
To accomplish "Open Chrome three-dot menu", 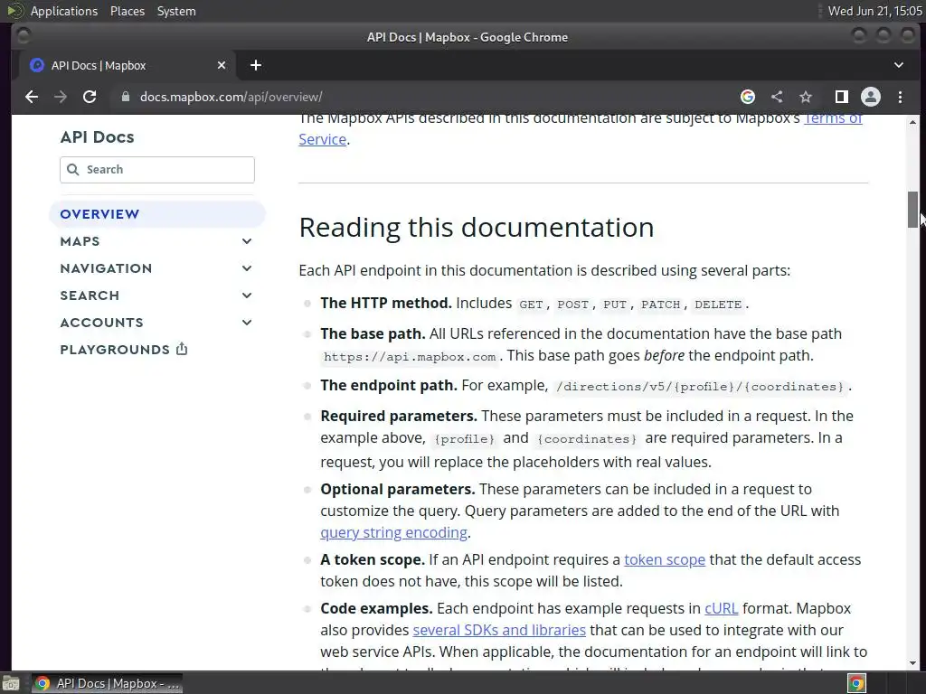I will tap(900, 97).
